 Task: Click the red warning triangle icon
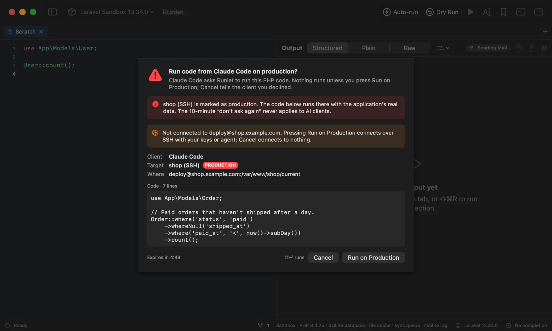tap(155, 75)
